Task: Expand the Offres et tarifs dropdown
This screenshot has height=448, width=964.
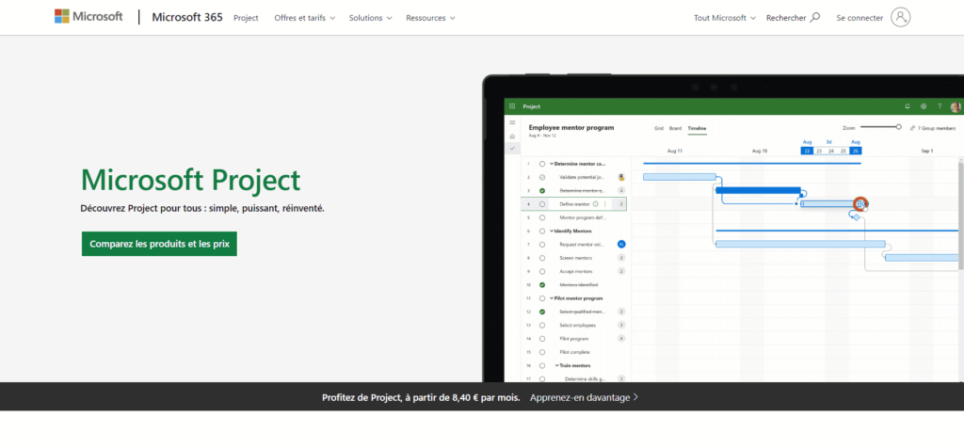Action: tap(305, 18)
